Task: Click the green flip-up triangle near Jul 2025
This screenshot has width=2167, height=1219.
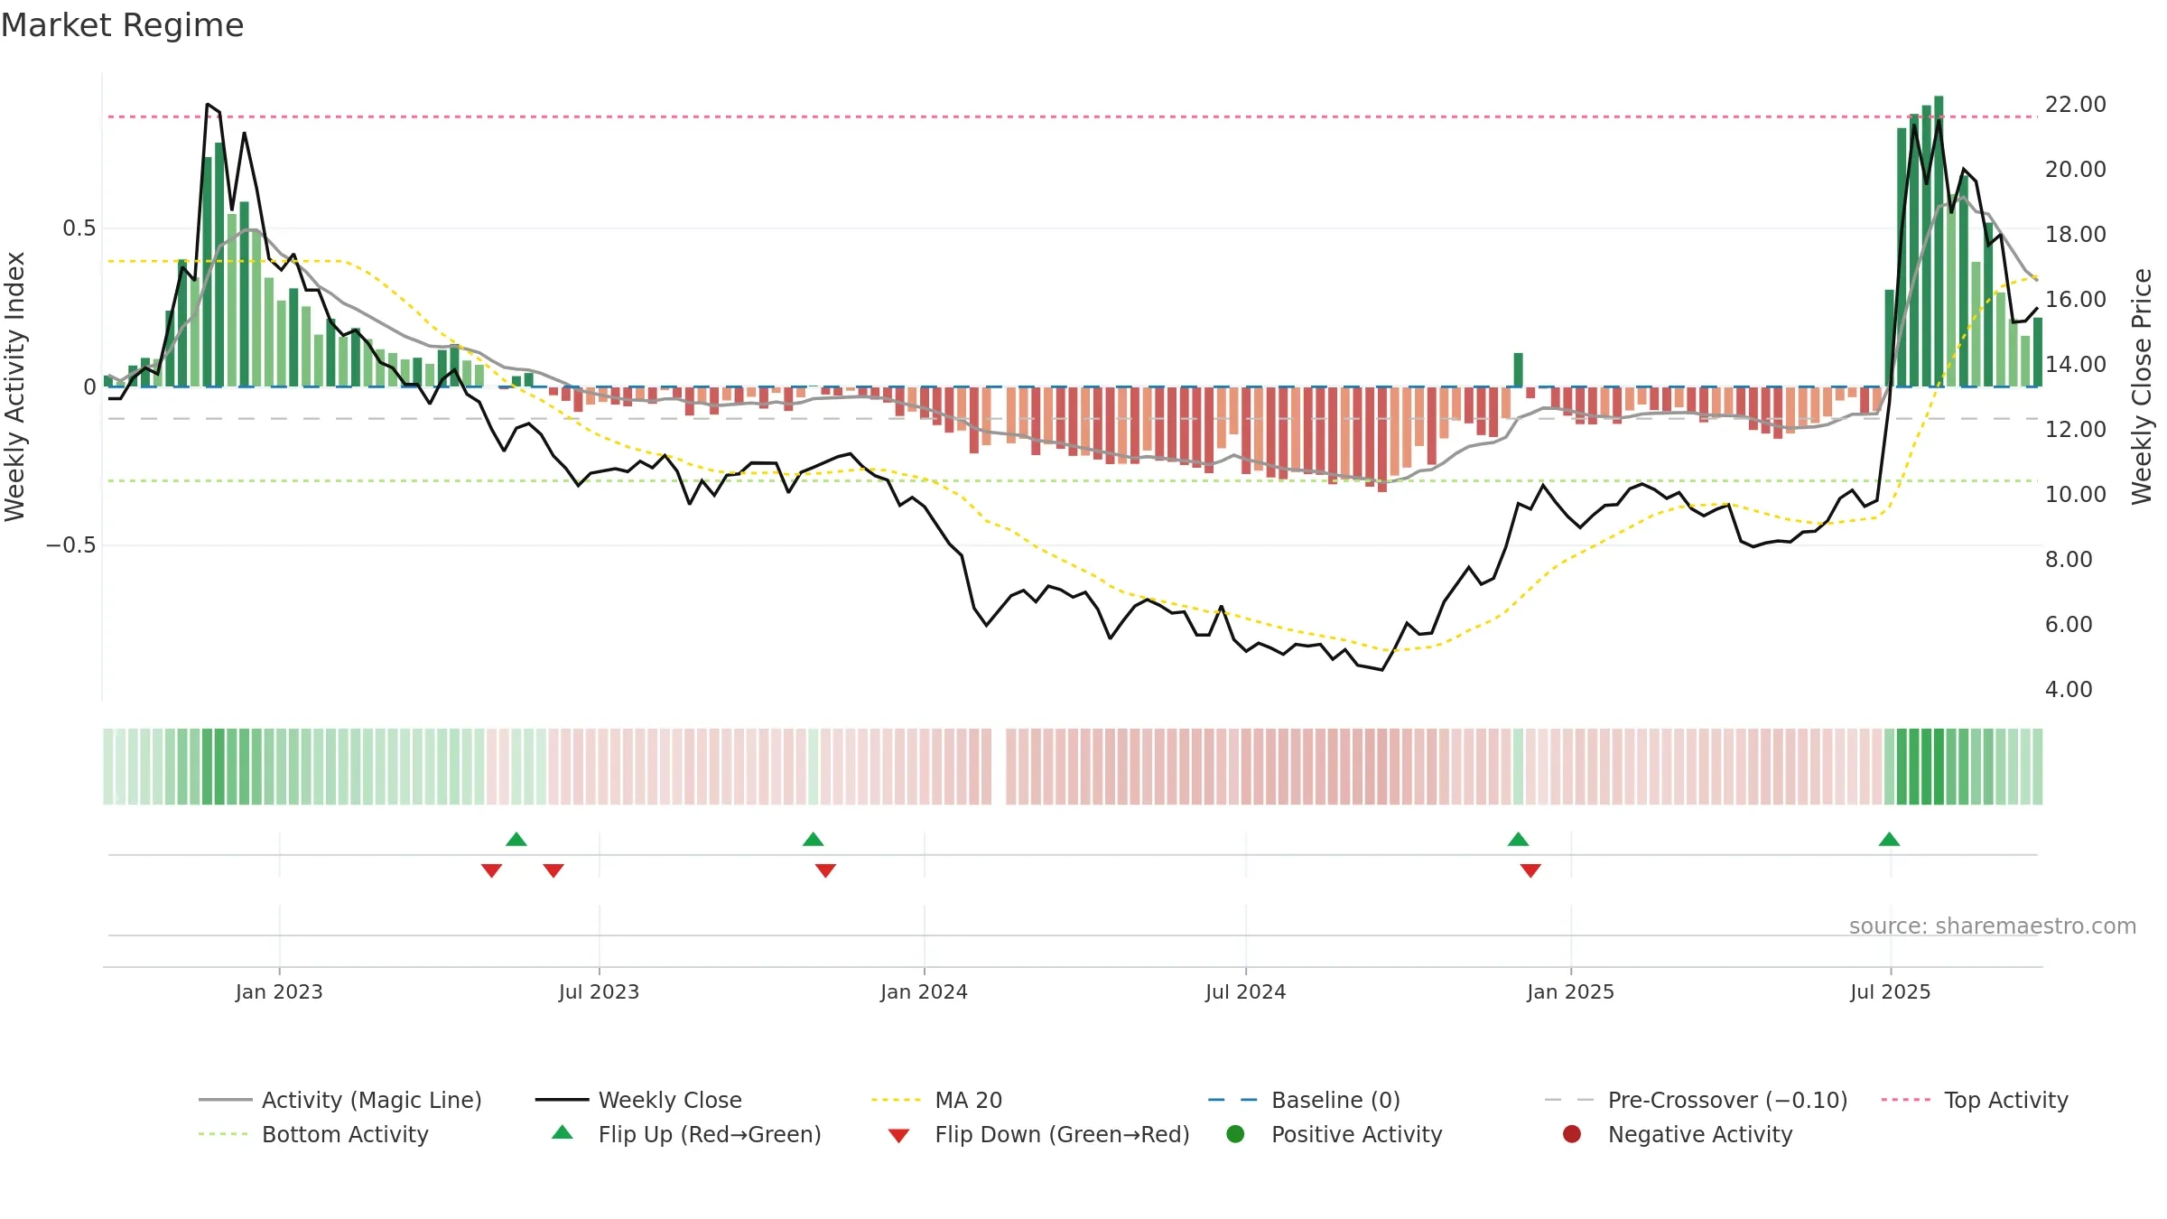Action: pos(1889,839)
